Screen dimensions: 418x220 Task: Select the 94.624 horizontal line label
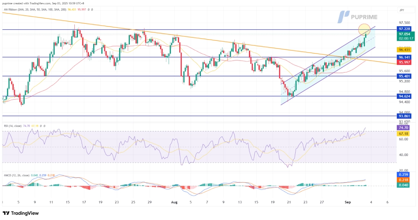pos(406,96)
